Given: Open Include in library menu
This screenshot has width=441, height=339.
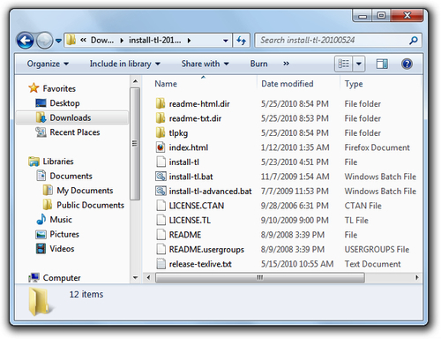Looking at the screenshot, I should coord(125,64).
